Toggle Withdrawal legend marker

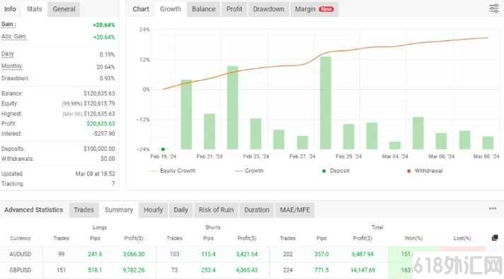point(425,171)
